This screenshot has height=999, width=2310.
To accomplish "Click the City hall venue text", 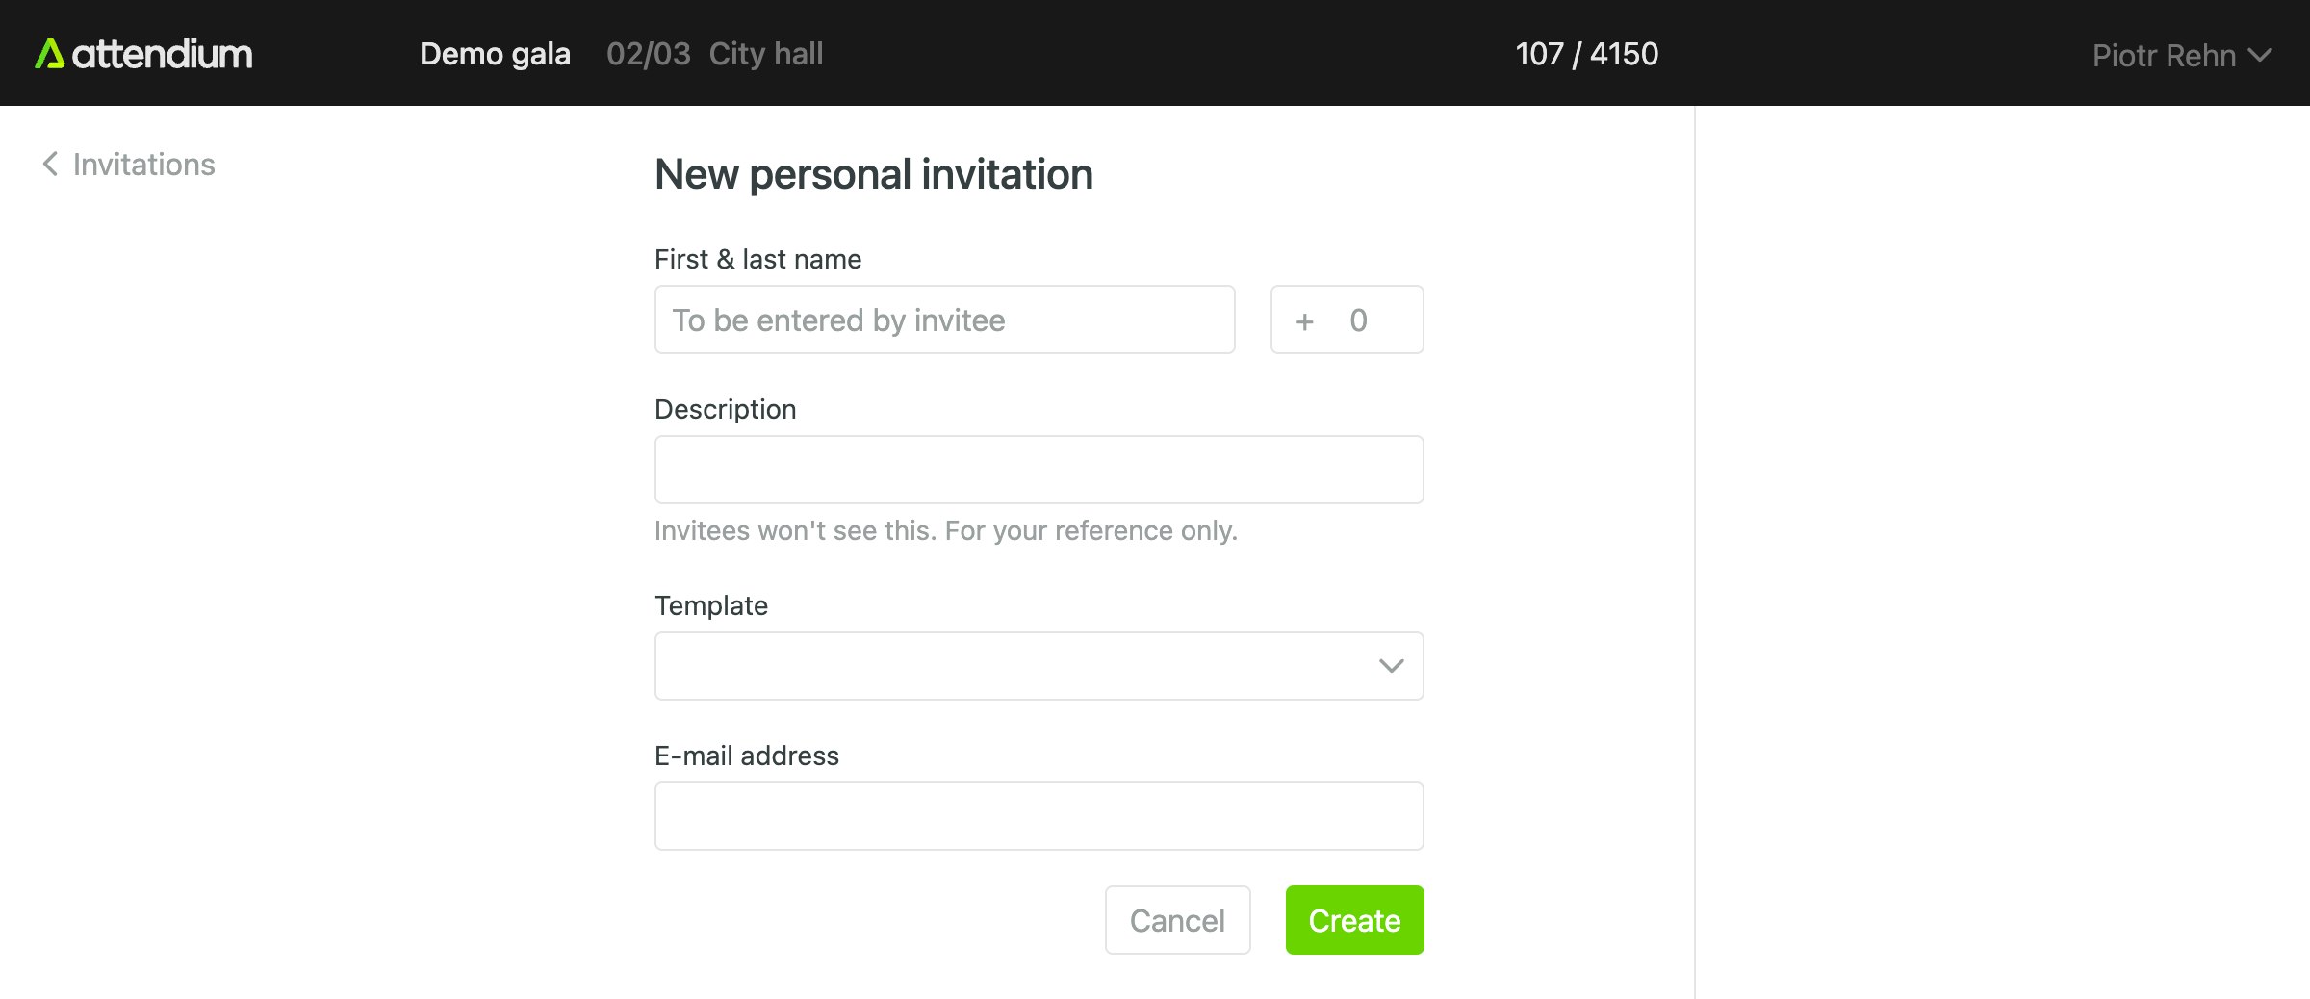I will (x=766, y=54).
